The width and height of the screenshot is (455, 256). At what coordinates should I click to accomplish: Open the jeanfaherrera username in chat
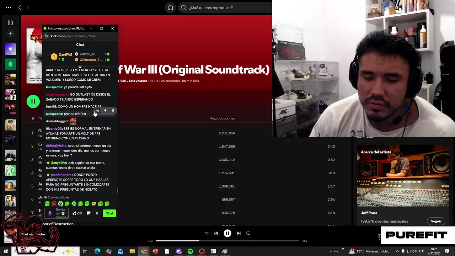coord(61,175)
